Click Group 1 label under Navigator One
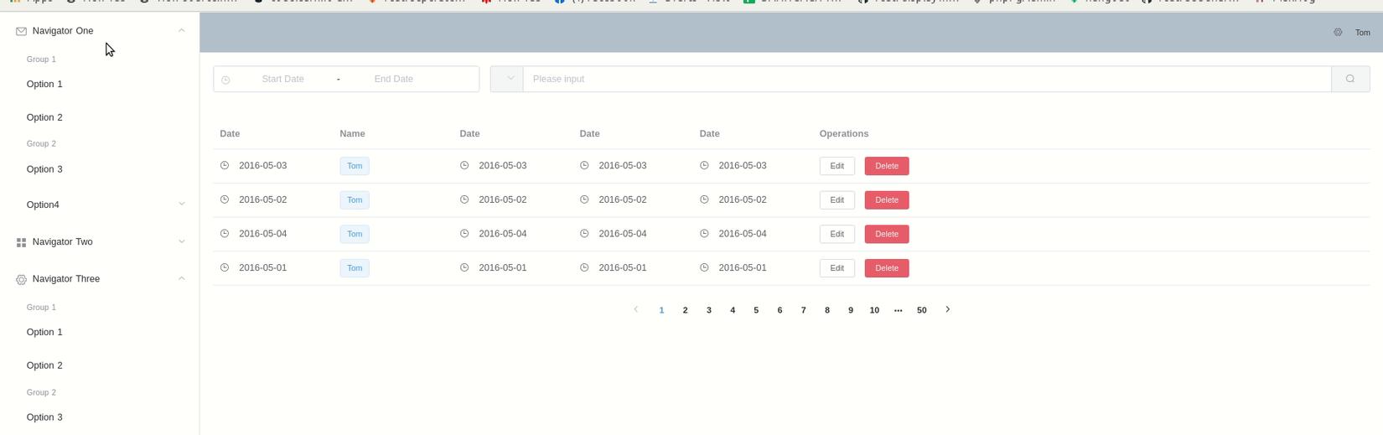Screen dimensions: 1383x435 [41, 60]
